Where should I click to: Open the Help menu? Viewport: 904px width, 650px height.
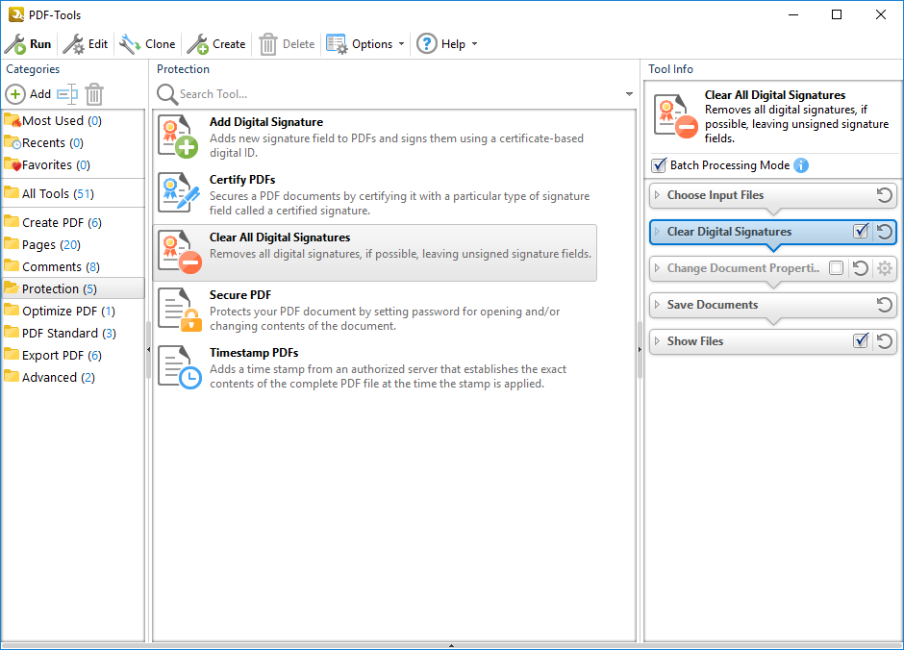(x=447, y=44)
